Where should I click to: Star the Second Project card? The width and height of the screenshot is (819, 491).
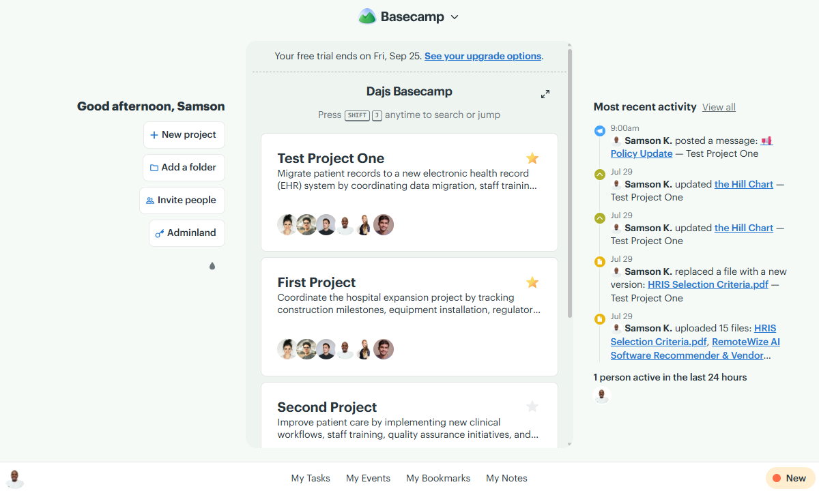532,406
